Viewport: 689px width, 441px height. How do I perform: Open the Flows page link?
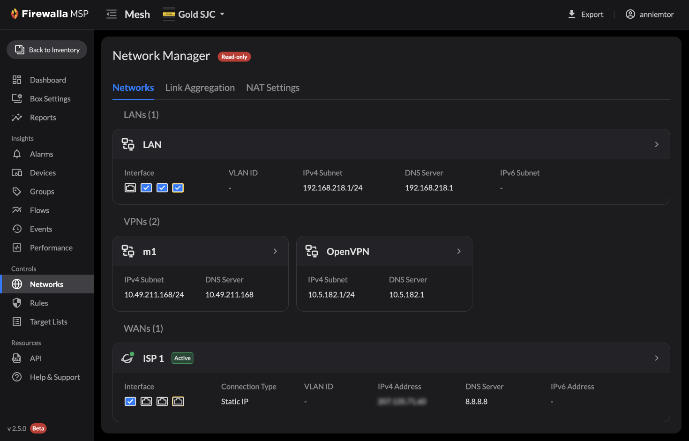[x=39, y=210]
